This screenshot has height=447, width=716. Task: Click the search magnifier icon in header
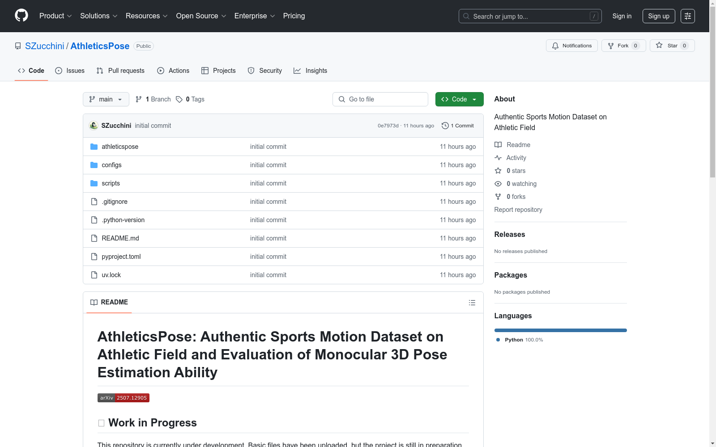tap(466, 16)
